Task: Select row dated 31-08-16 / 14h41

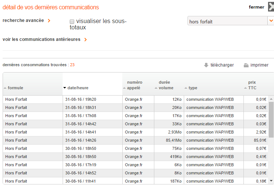Action: 135,132
